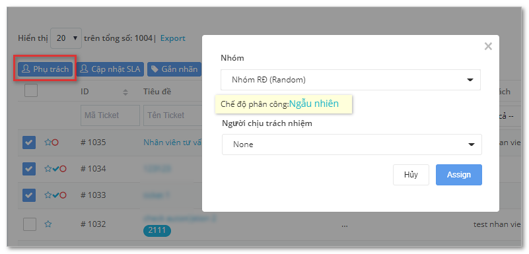This screenshot has width=529, height=254.
Task: Click the red circle icon on ticket #1034
Action: tap(63, 169)
